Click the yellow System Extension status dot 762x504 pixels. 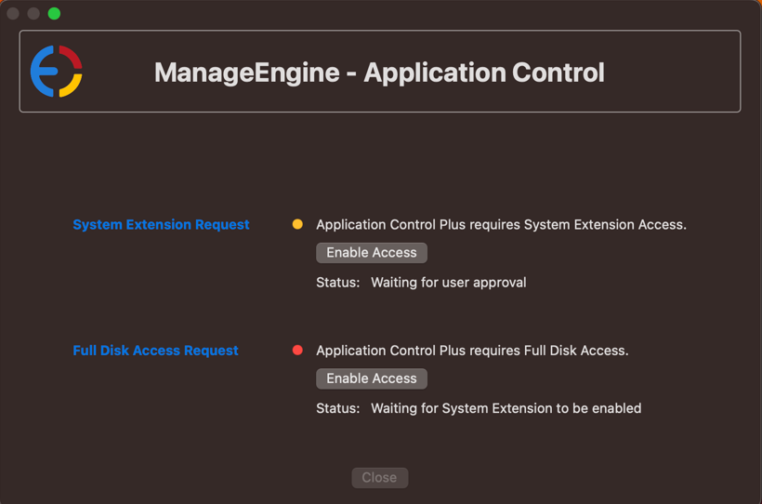pyautogui.click(x=297, y=224)
